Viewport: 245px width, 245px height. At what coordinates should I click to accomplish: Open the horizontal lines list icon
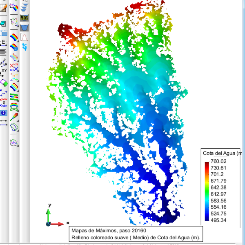3,53
